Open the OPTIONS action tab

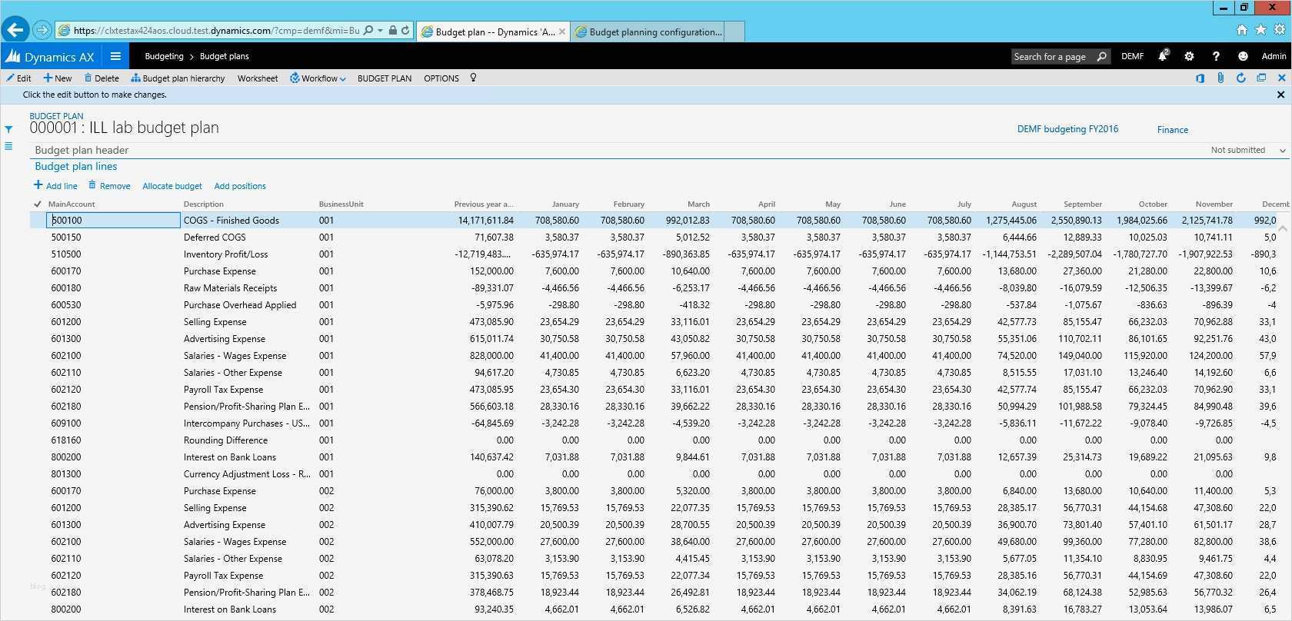tap(441, 78)
